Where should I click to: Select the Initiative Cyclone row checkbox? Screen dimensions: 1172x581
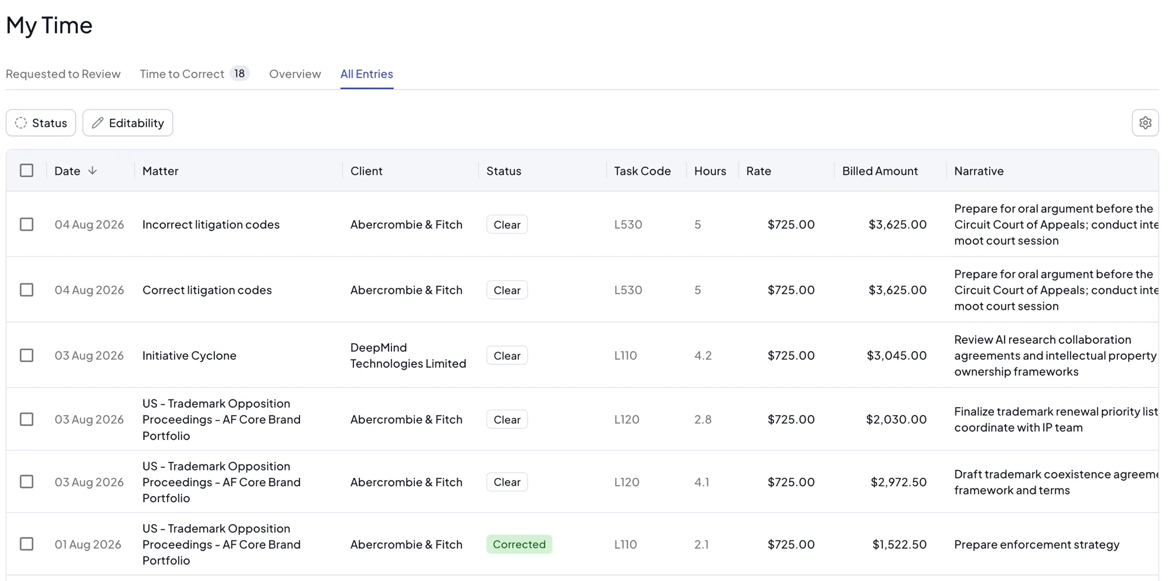26,356
